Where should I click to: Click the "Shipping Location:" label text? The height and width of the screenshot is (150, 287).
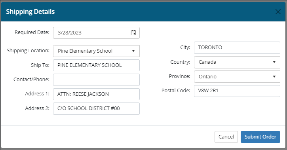coord(28,51)
